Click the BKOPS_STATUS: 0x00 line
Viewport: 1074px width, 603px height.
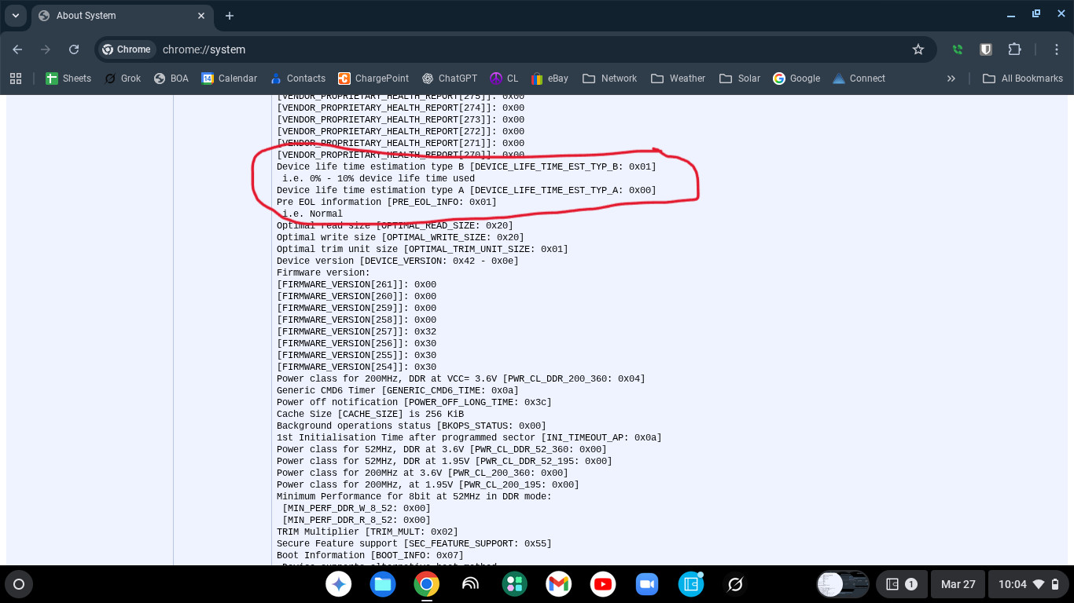[411, 426]
